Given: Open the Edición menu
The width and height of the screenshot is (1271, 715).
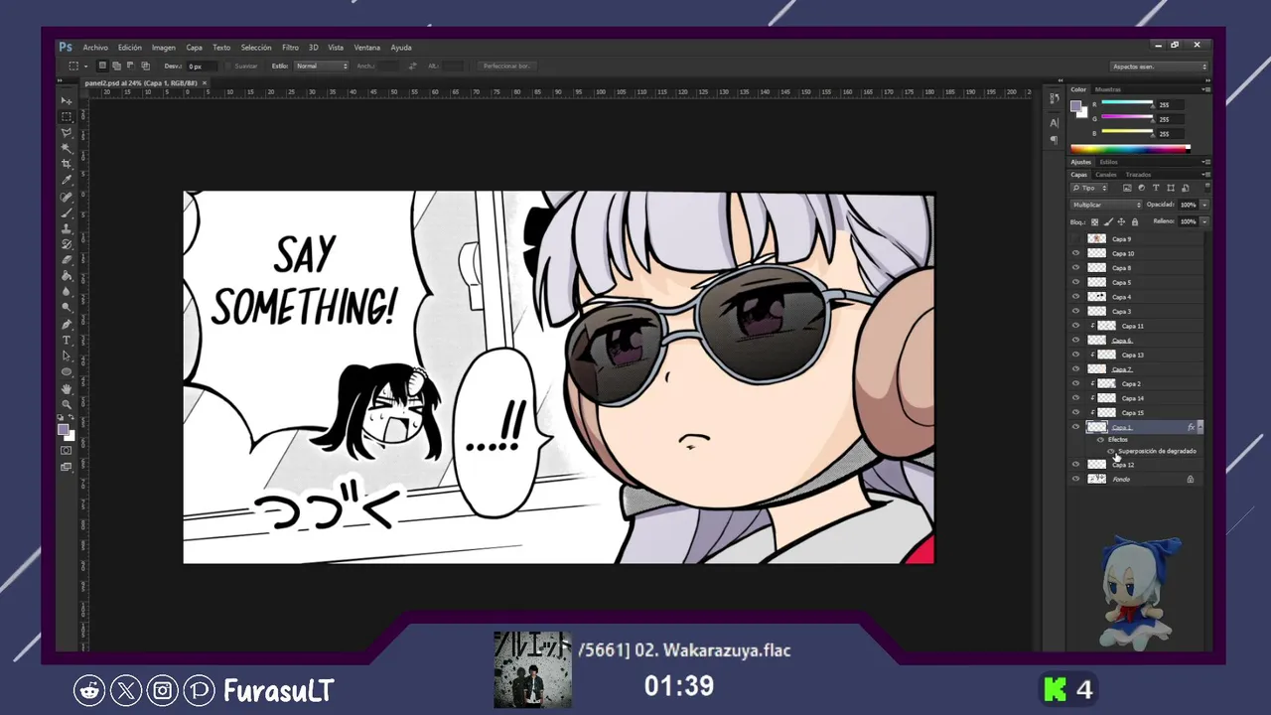Looking at the screenshot, I should click(130, 47).
